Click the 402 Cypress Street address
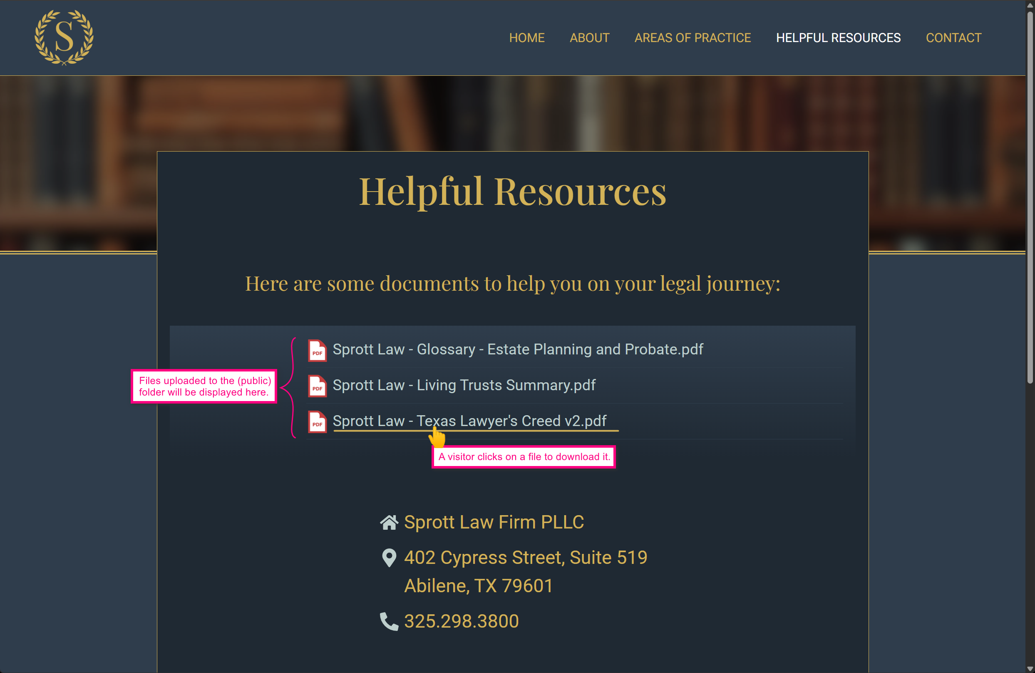 click(525, 558)
